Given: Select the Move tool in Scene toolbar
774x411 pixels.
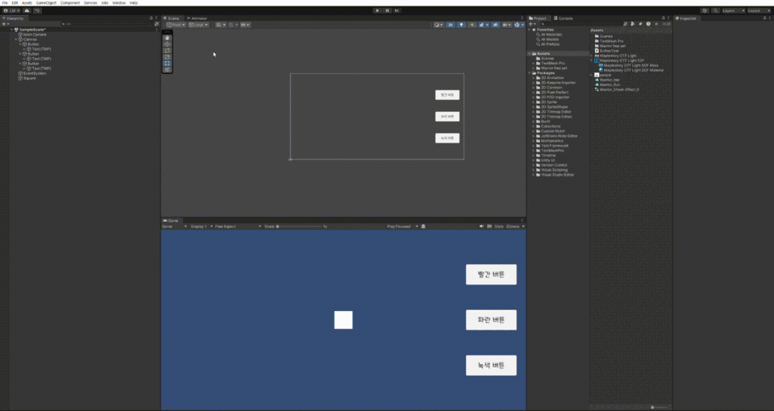Looking at the screenshot, I should point(168,44).
